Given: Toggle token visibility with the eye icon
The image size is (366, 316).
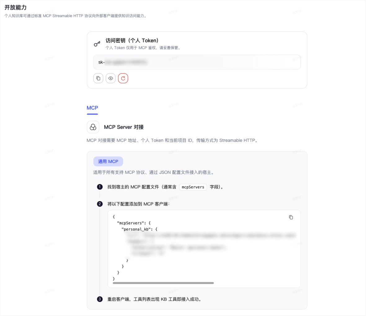Looking at the screenshot, I should tap(111, 78).
